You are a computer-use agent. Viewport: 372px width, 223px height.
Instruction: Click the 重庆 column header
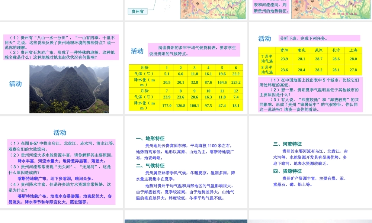302,50
